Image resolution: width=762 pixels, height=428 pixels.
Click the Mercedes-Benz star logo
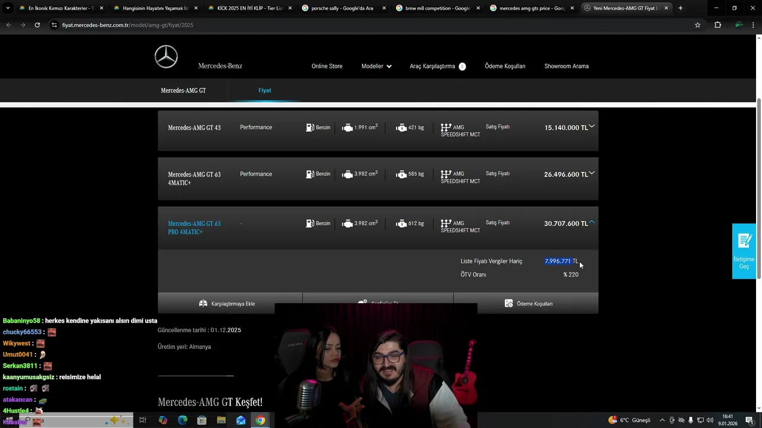click(166, 56)
